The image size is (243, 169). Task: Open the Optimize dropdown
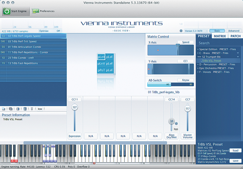pyautogui.click(x=50, y=31)
